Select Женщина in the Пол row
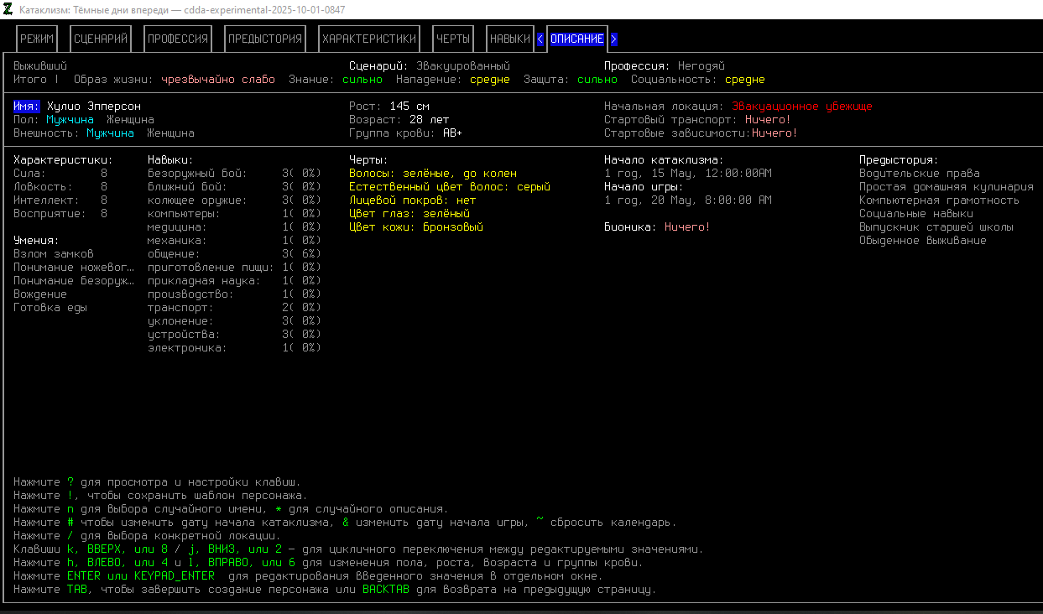 click(131, 120)
